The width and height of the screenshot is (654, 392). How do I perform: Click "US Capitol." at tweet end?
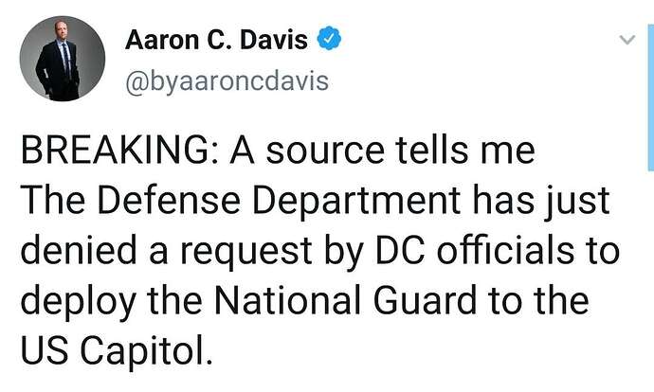[x=117, y=350]
